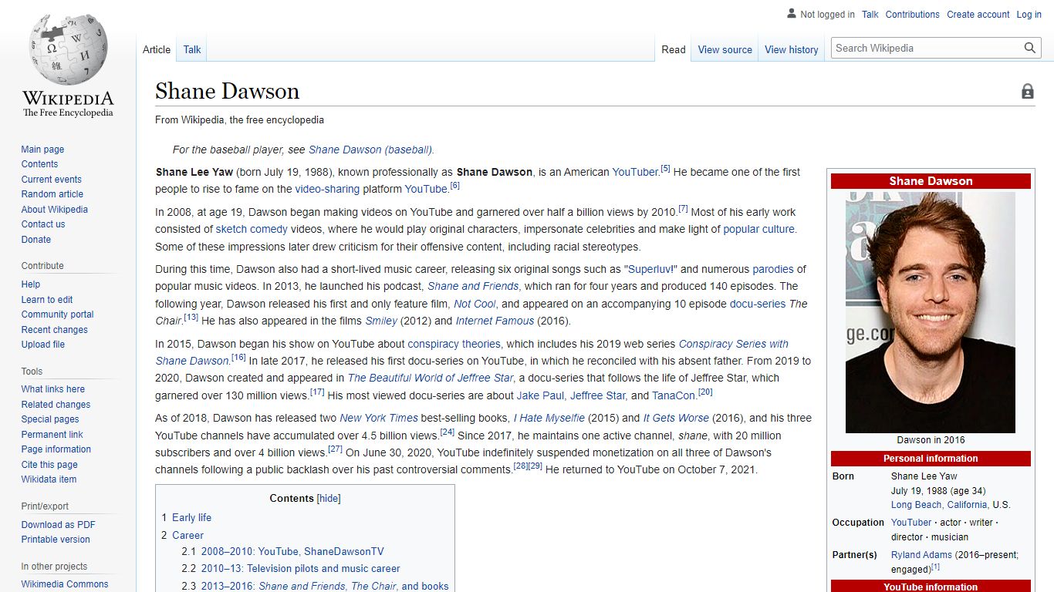1054x592 pixels.
Task: Click Upload file
Action: tap(43, 345)
